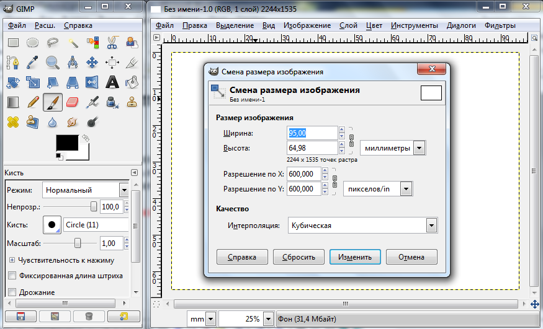Toggle Quick Mask at canvas bottom-left corner

(156, 304)
